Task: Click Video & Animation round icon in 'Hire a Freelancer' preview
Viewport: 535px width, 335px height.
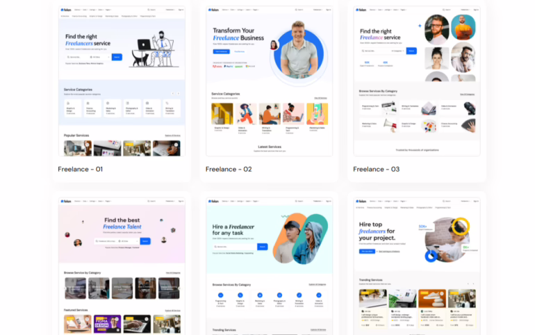Action: pyautogui.click(x=319, y=295)
